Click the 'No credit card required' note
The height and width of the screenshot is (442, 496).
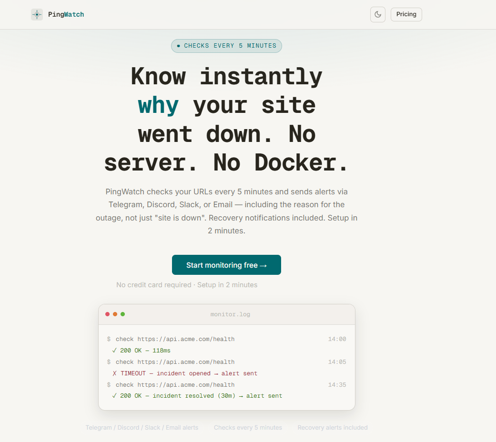(187, 285)
